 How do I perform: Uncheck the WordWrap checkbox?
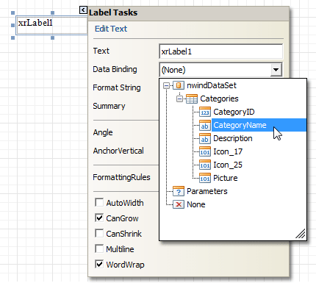tap(99, 265)
